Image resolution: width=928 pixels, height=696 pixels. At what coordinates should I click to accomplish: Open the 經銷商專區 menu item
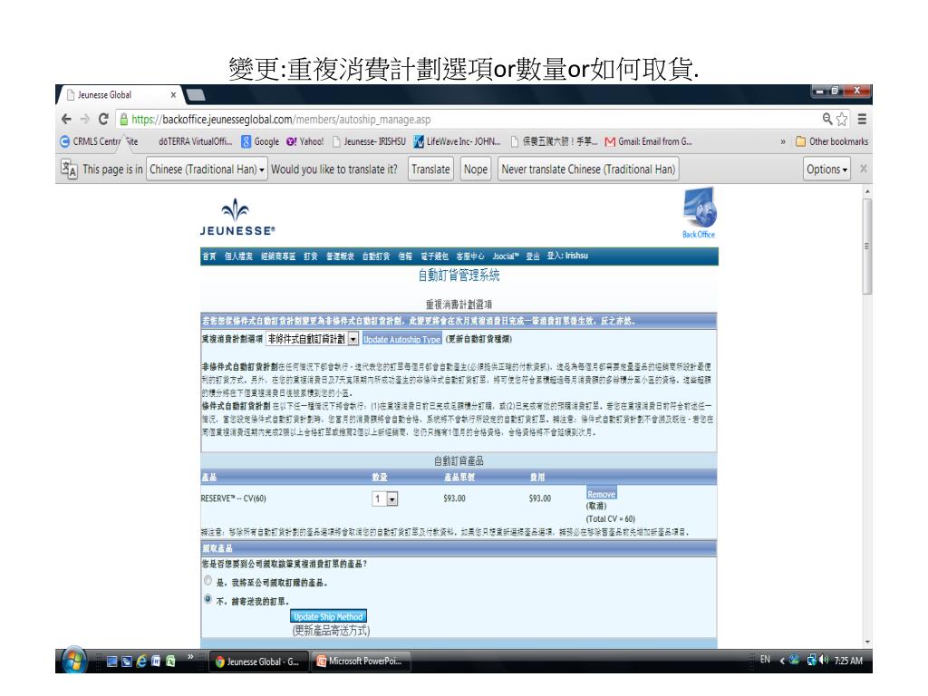[278, 256]
